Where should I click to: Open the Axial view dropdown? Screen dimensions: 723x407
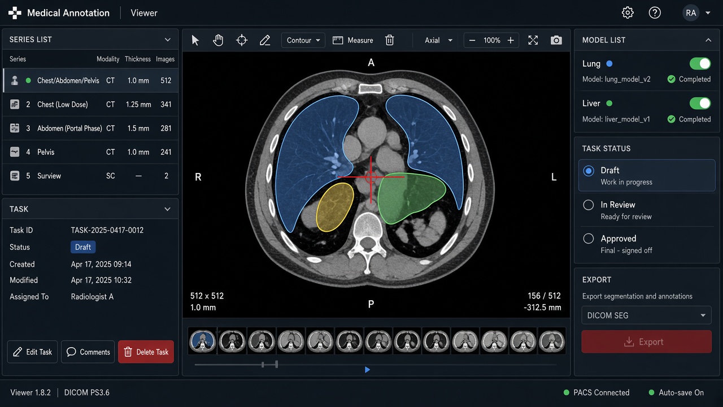(x=438, y=40)
